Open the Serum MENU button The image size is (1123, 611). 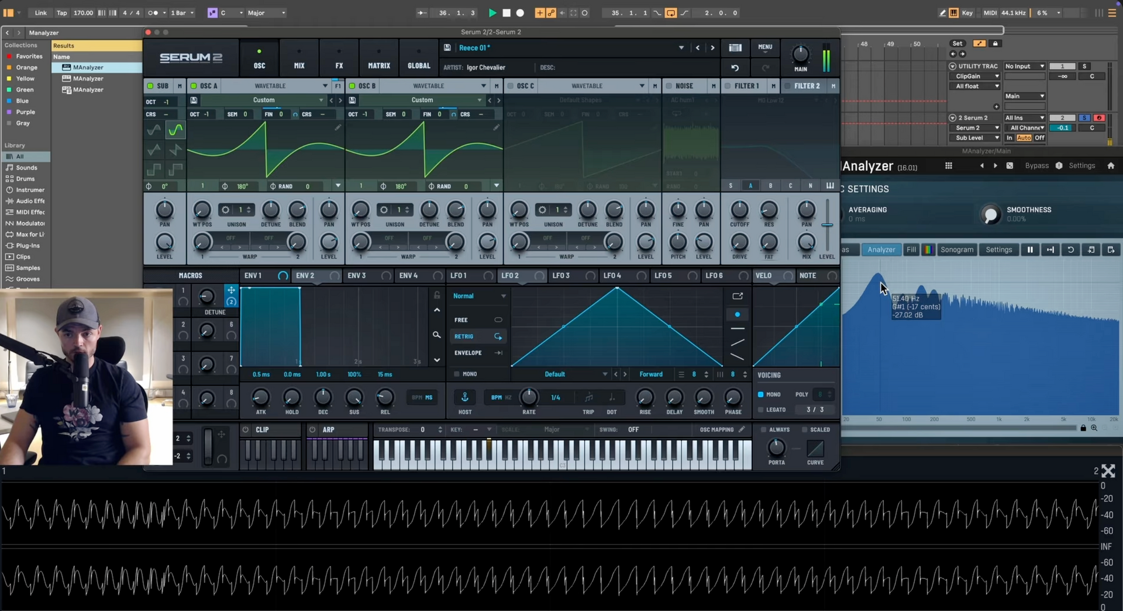(x=765, y=48)
